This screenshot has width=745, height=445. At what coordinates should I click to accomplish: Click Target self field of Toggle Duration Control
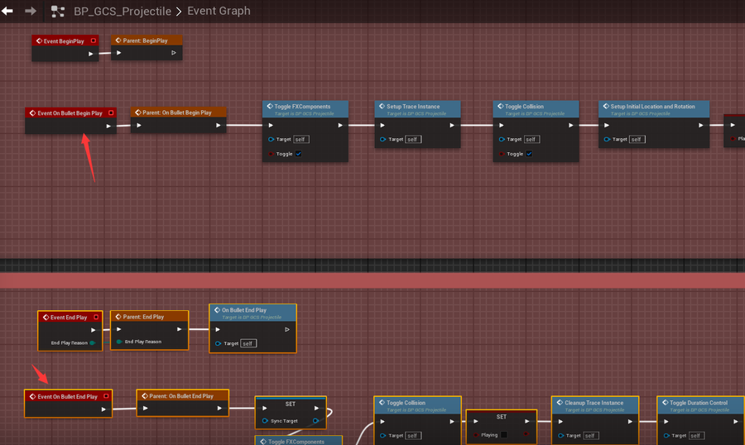pyautogui.click(x=695, y=436)
